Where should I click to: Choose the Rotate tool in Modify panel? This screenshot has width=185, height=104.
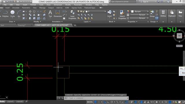tap(34, 12)
